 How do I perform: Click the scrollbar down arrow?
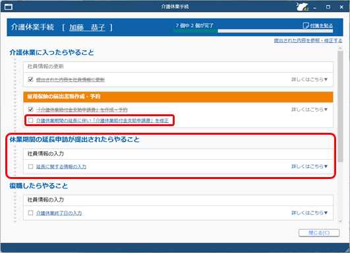[x=340, y=221]
